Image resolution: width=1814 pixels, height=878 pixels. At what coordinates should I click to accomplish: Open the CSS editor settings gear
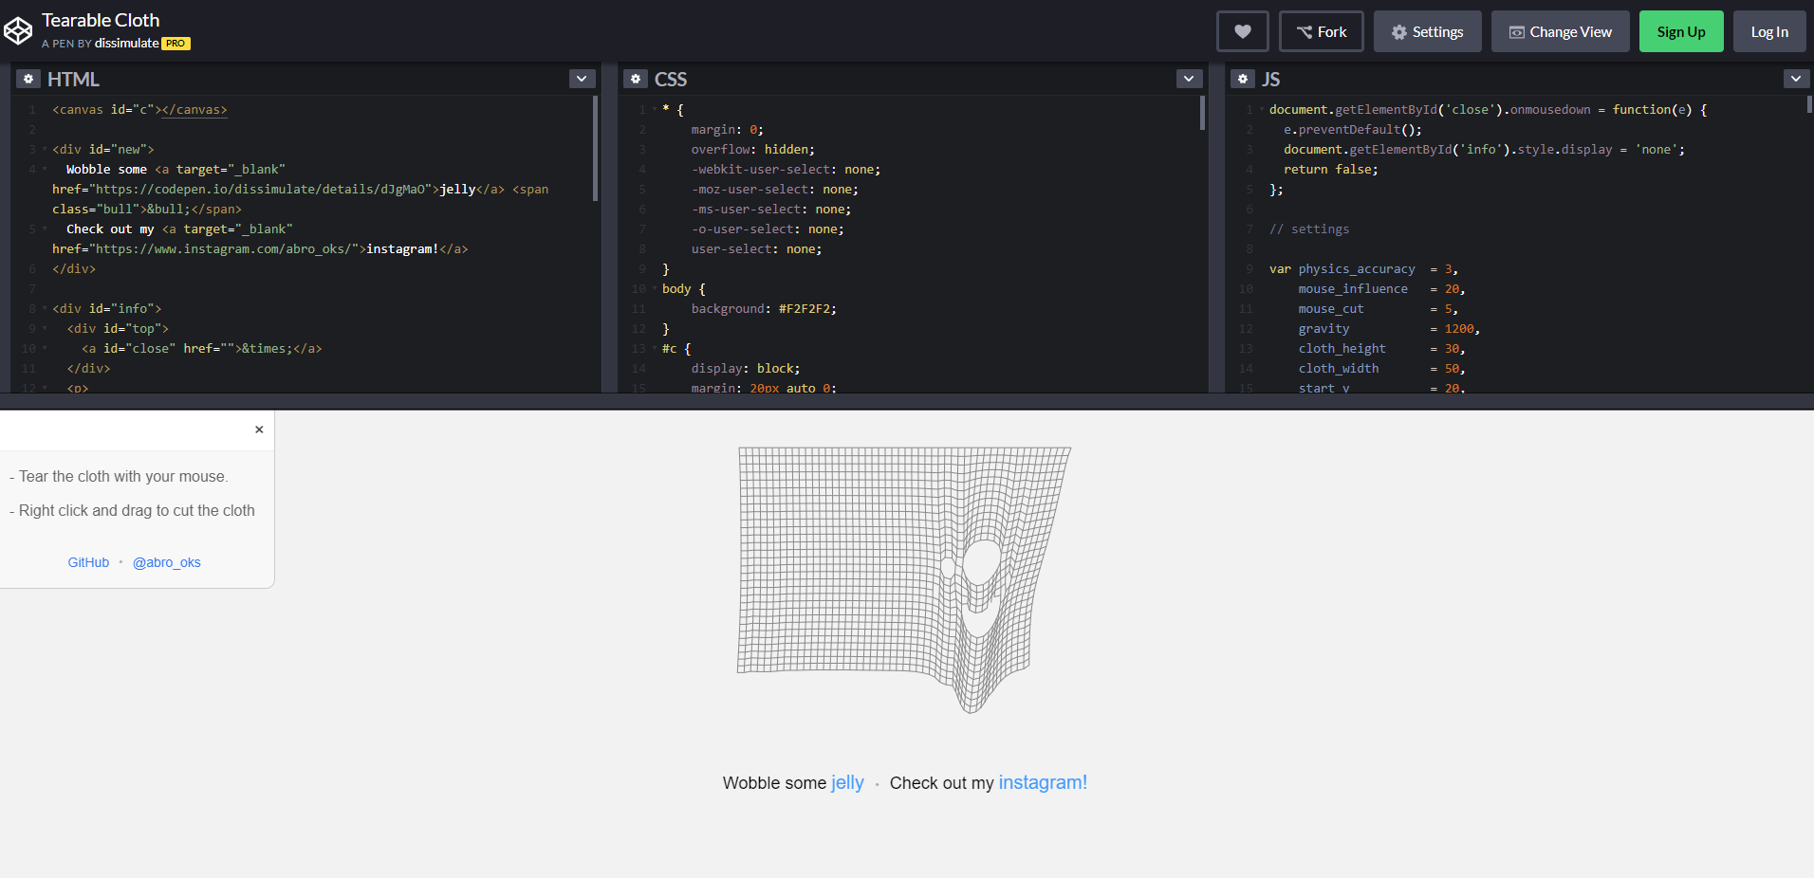(x=636, y=80)
